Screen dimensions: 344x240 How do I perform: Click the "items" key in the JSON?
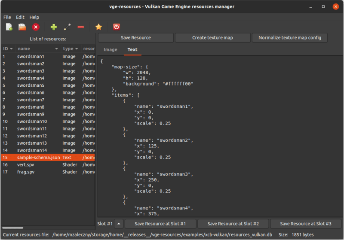[121, 95]
